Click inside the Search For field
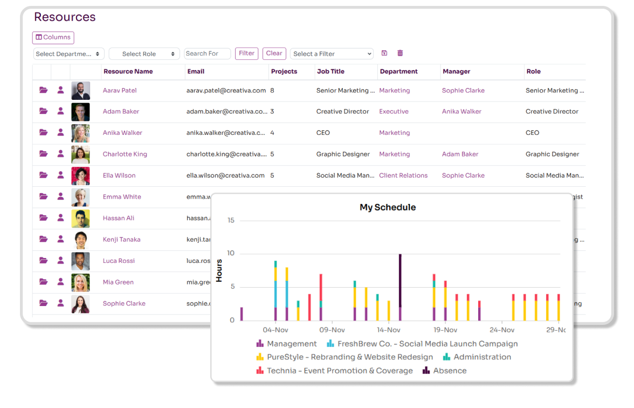Viewport: 634px width, 408px height. click(207, 53)
